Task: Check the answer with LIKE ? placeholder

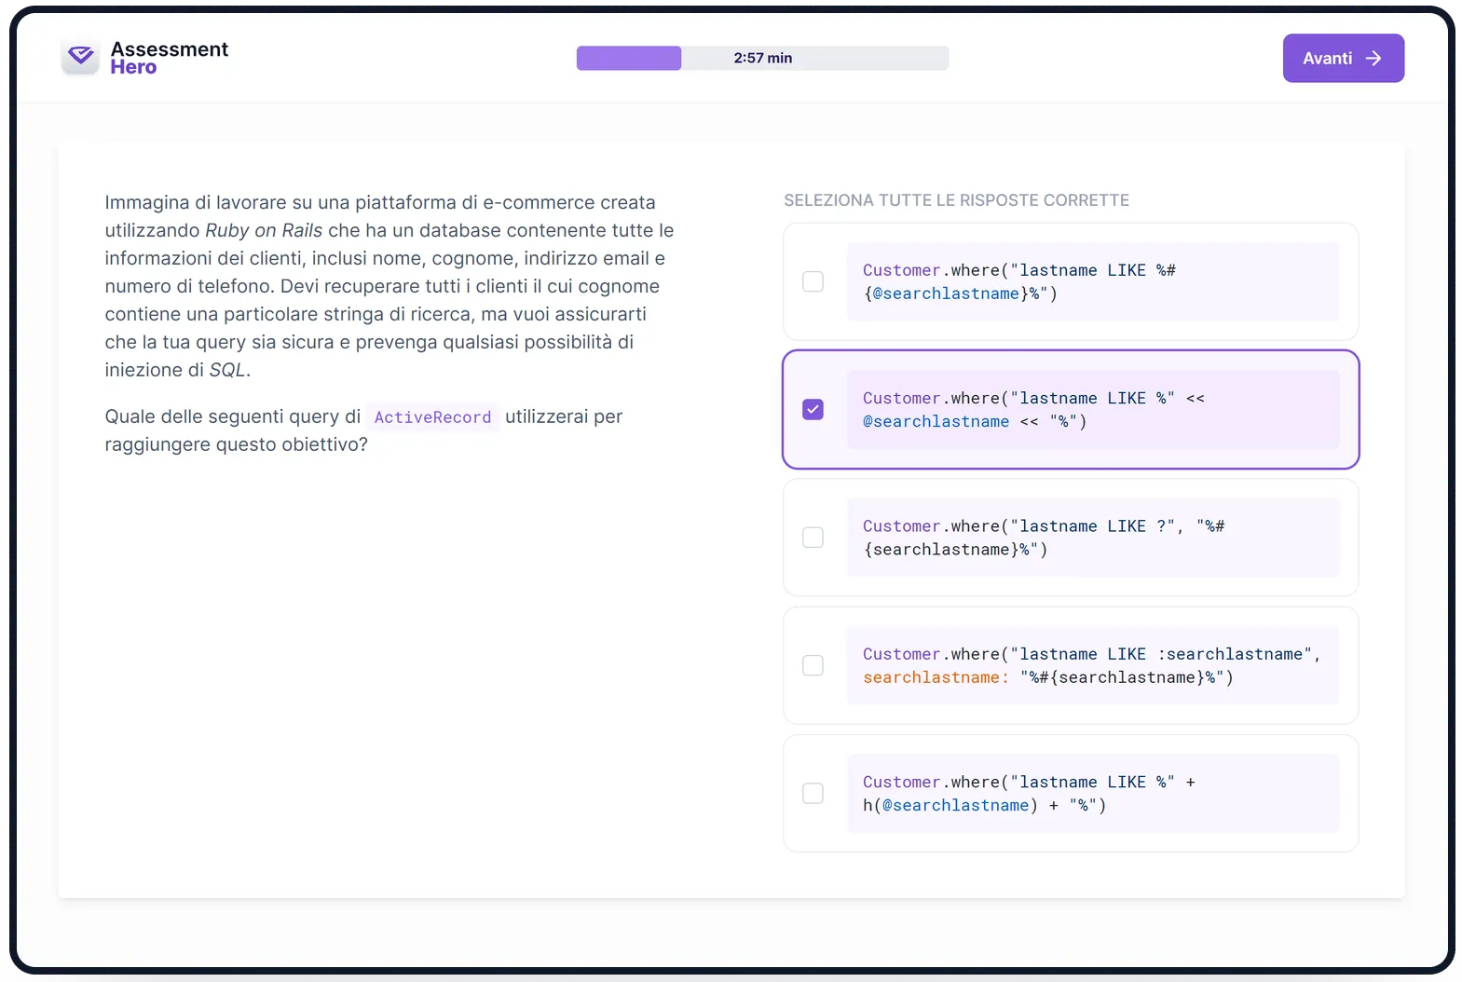Action: pyautogui.click(x=813, y=538)
